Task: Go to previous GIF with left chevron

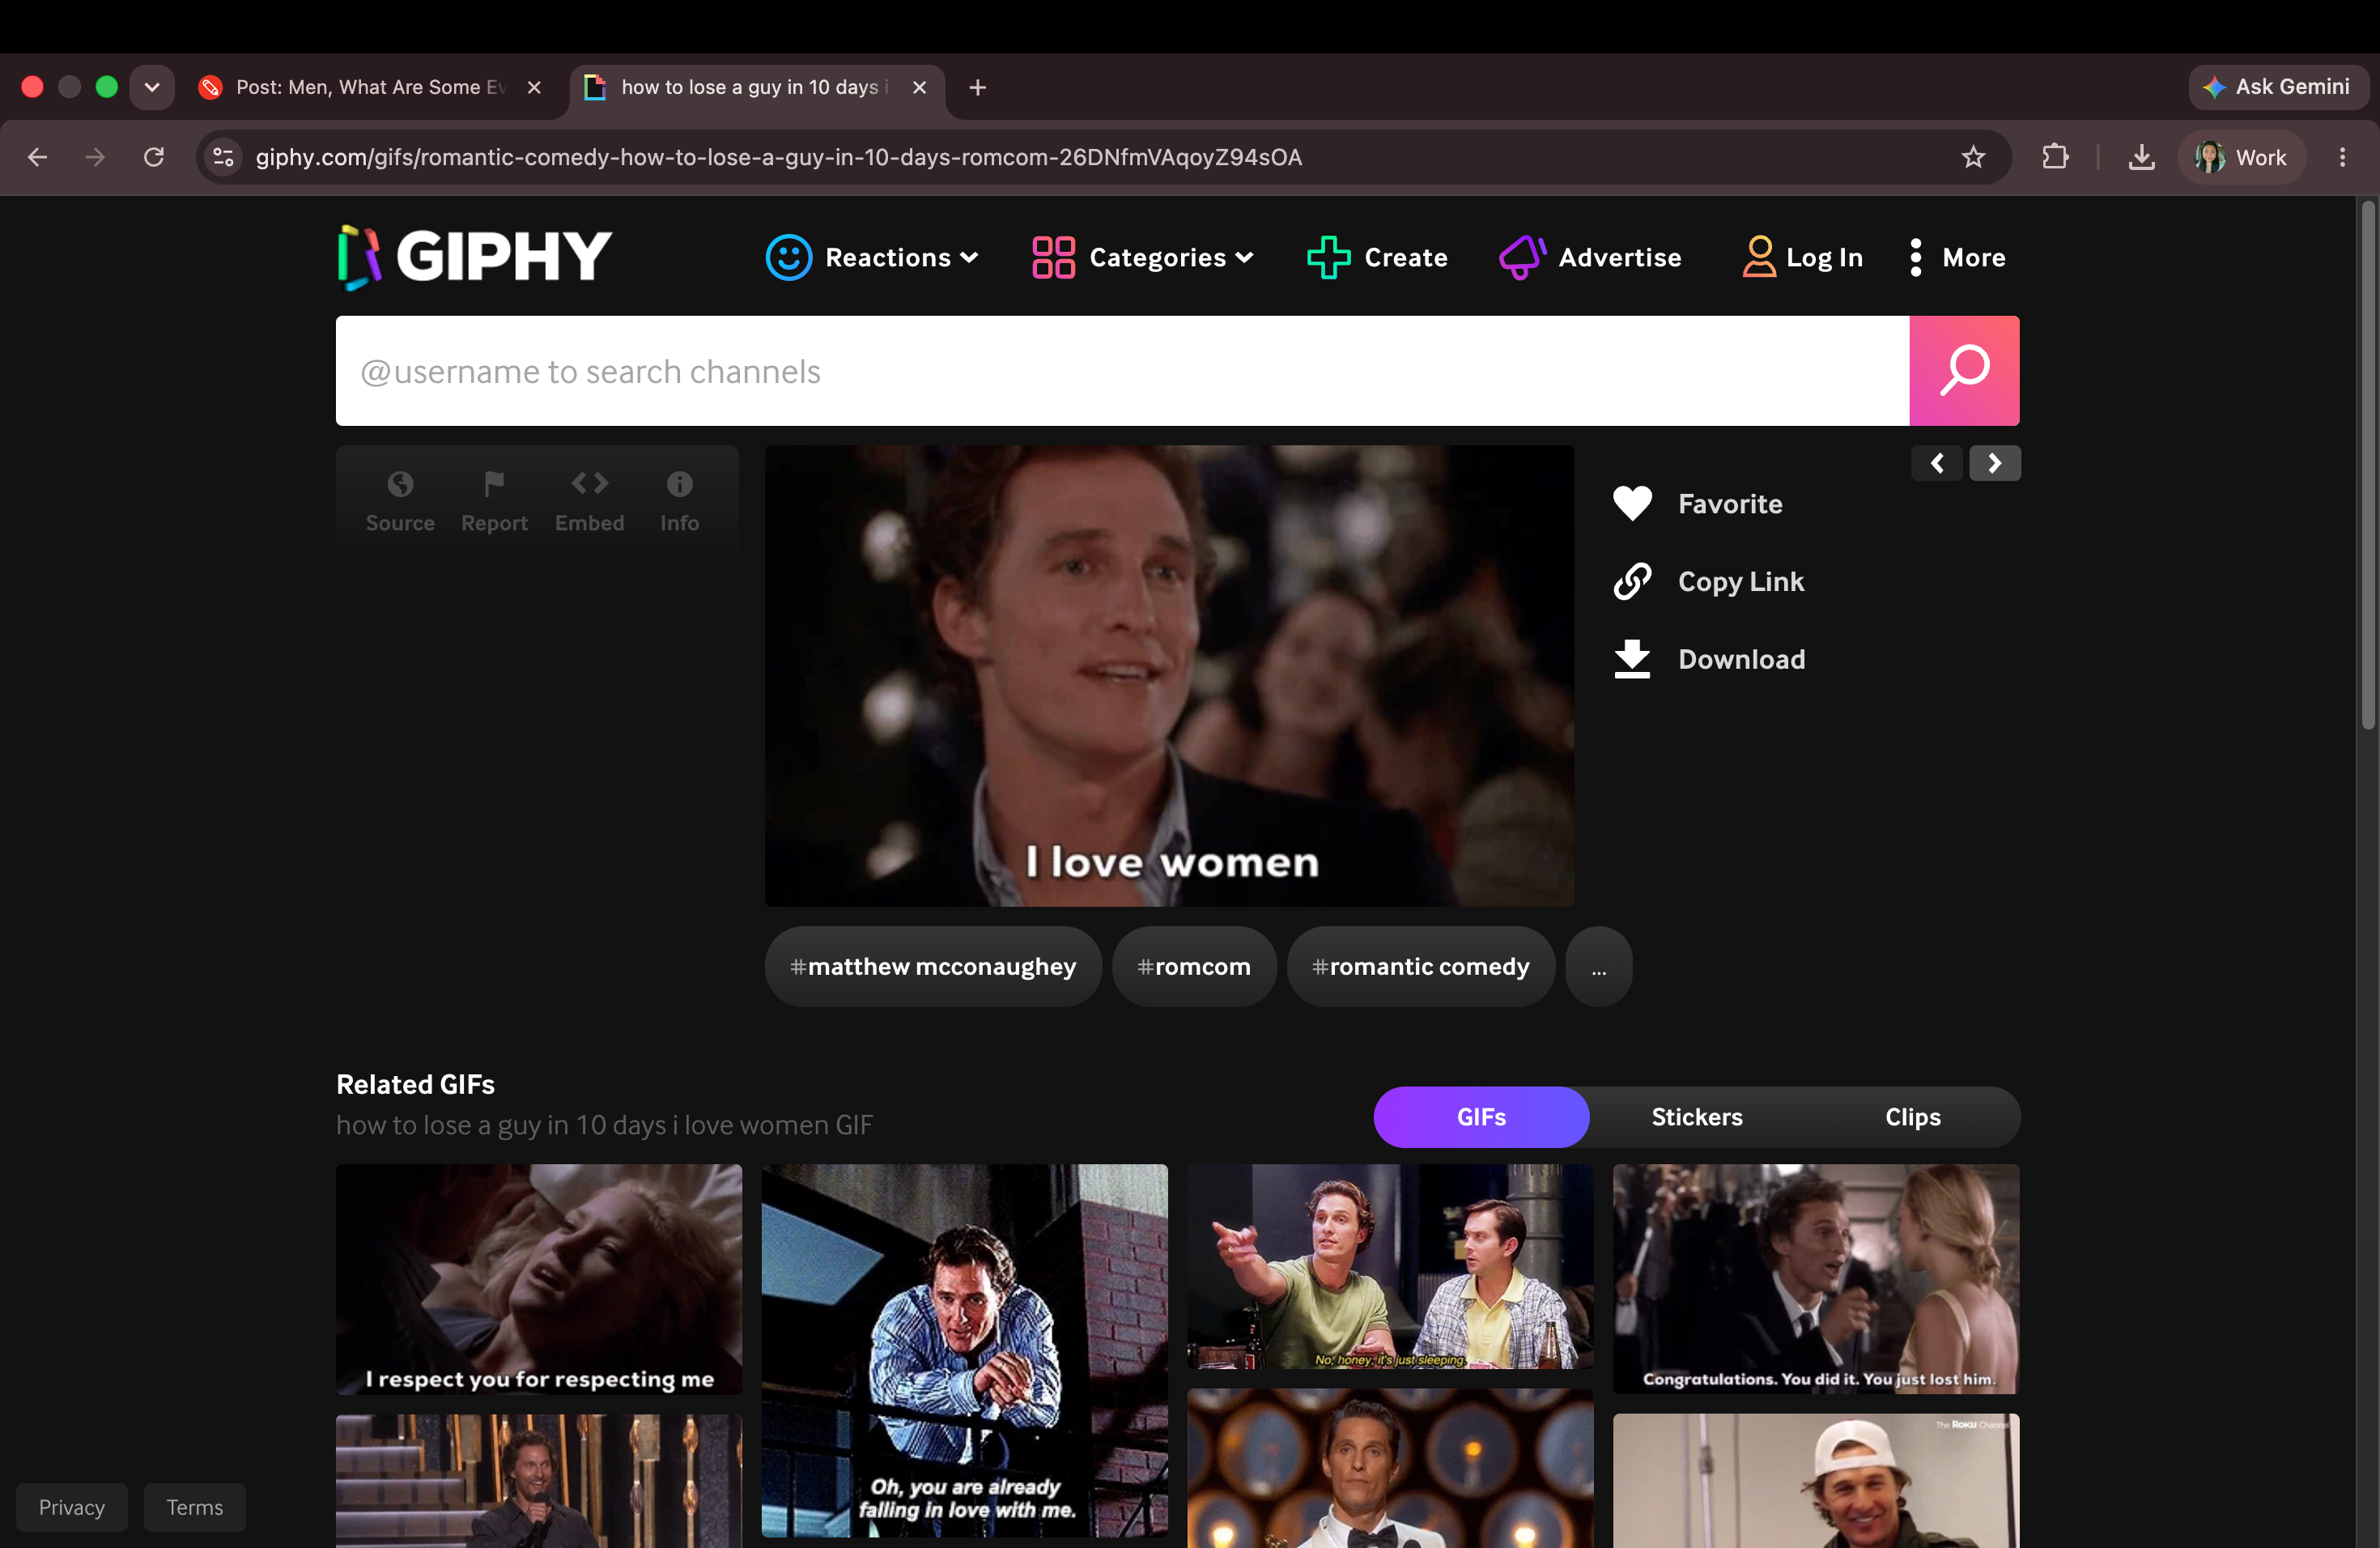Action: pos(1937,463)
